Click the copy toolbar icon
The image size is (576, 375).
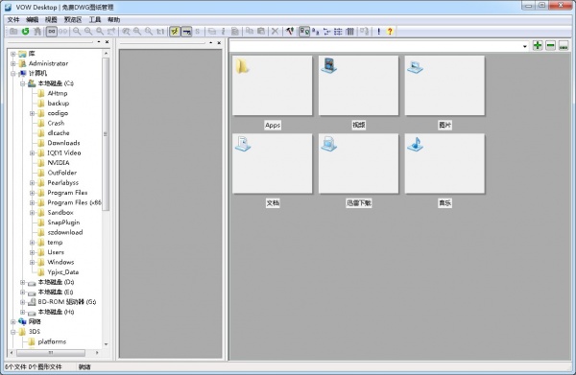click(x=250, y=32)
